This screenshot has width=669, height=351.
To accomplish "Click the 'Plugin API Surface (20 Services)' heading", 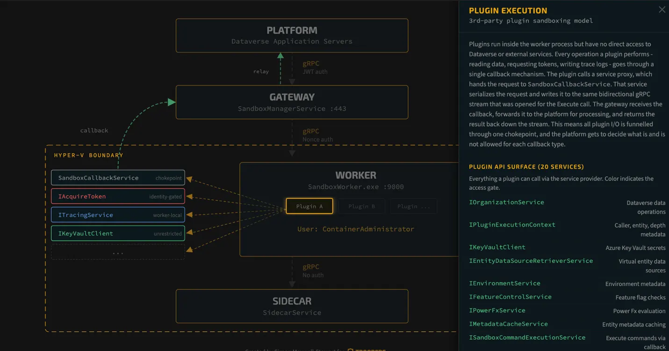I will point(526,167).
